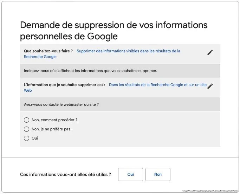Click the "Avez-vous contacté le webmaster du site ?" header
Viewport: 240px width, 194px height.
(61, 104)
